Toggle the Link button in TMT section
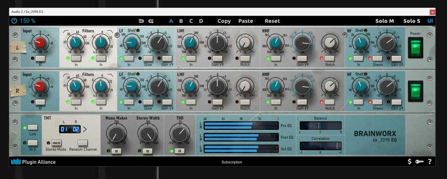This screenshot has width=447, height=179. pos(33,128)
